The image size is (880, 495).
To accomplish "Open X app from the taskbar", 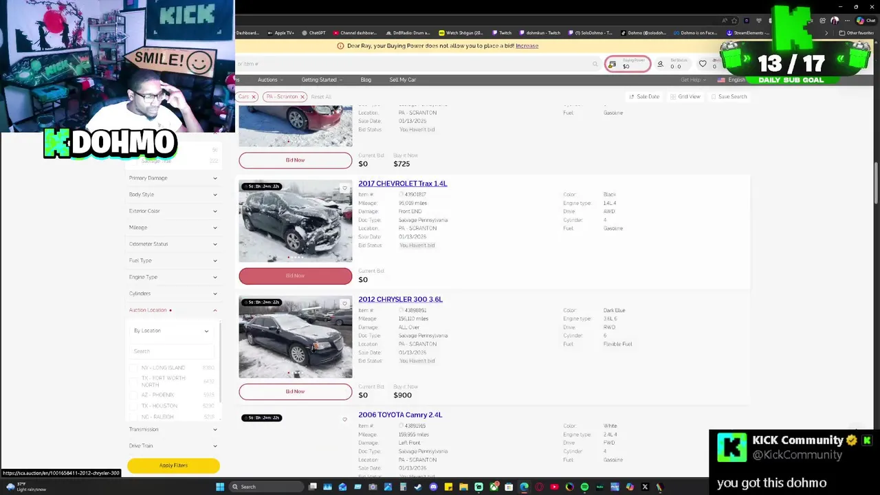I will pos(645,487).
